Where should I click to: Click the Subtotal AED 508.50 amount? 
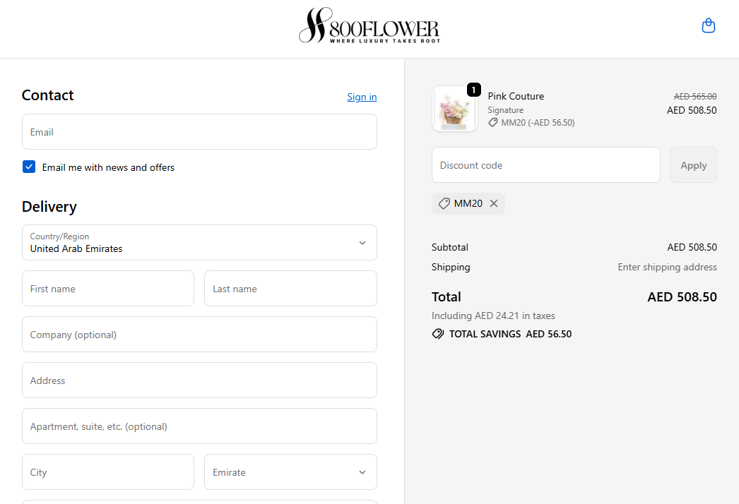692,247
